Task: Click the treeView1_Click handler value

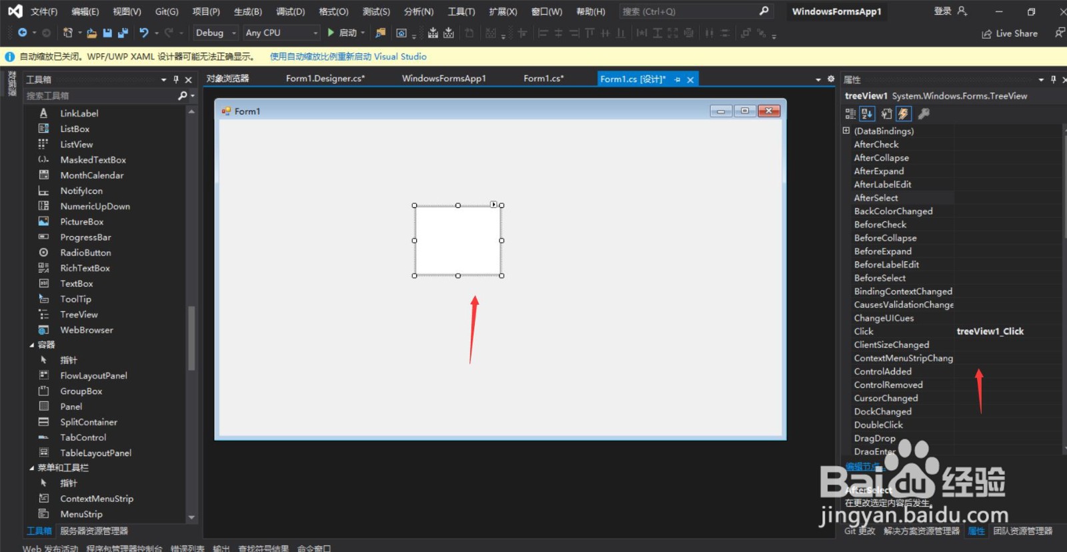Action: tap(990, 331)
